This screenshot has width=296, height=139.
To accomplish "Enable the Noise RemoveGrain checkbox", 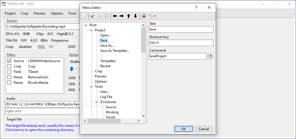I will click(9, 77).
